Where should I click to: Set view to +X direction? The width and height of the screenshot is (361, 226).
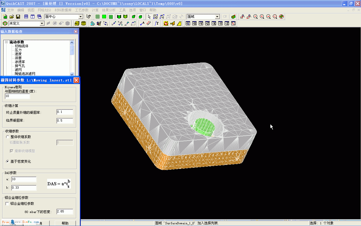coord(194,23)
